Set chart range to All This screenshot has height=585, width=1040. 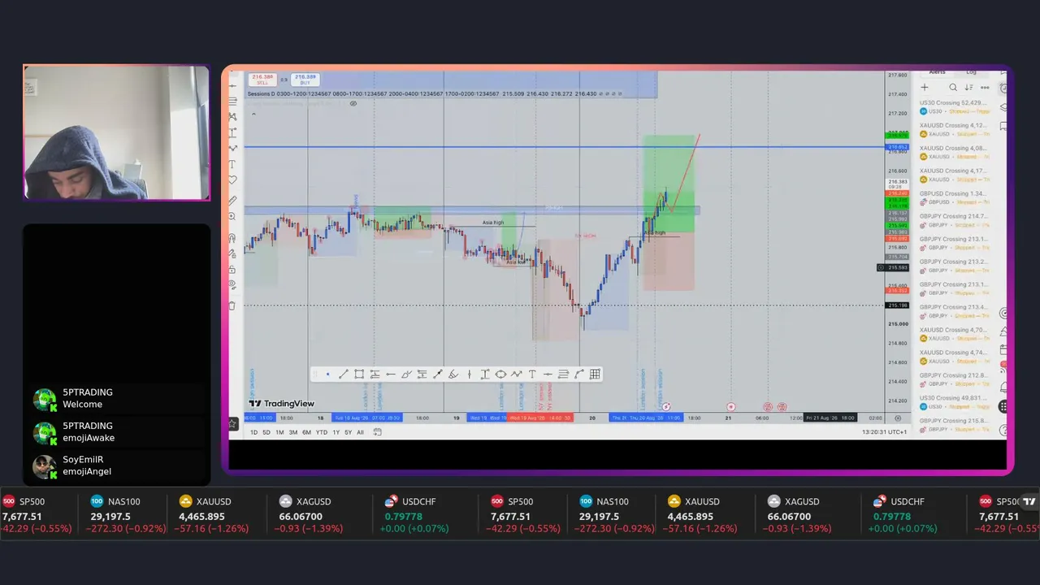pyautogui.click(x=360, y=432)
